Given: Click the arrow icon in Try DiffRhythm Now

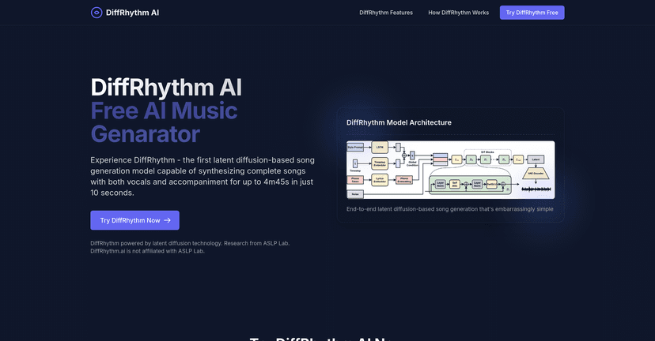Looking at the screenshot, I should [x=167, y=220].
